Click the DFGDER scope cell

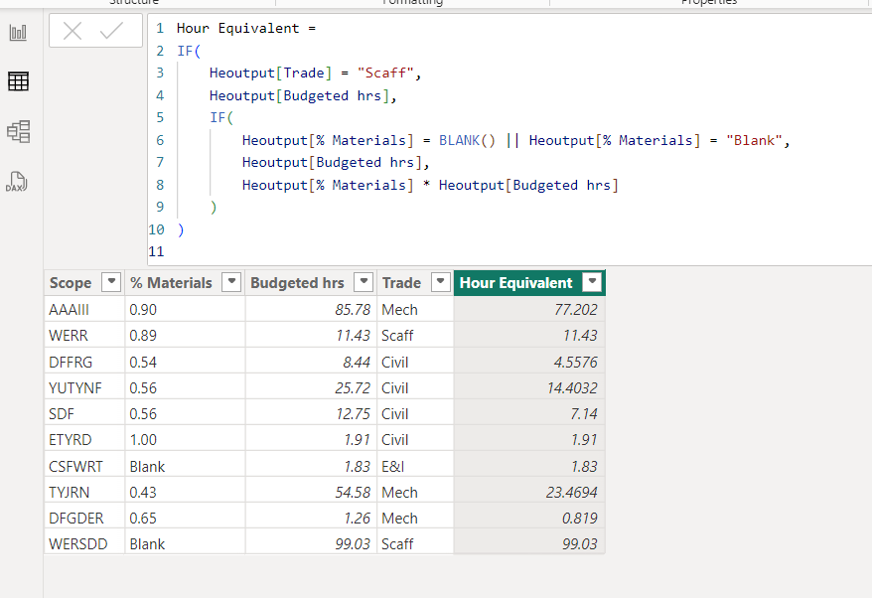(x=84, y=518)
